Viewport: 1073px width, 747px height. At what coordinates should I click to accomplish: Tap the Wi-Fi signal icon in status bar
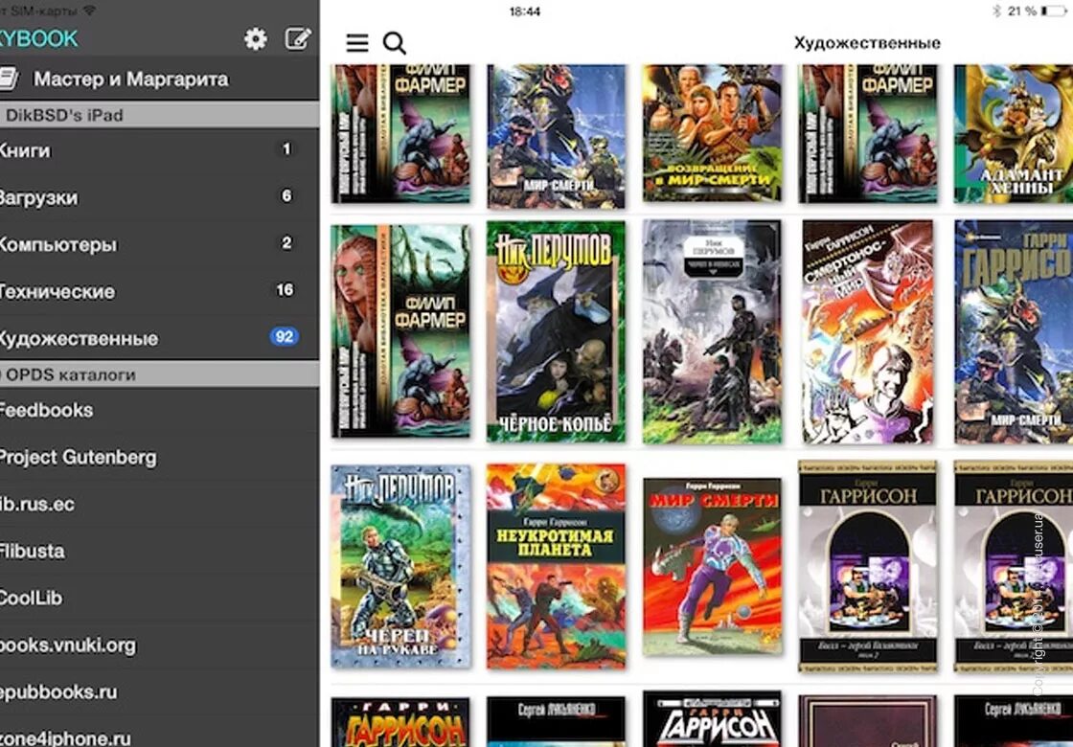pyautogui.click(x=89, y=11)
